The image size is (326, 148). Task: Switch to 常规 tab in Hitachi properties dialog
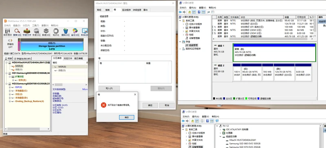click(x=99, y=10)
